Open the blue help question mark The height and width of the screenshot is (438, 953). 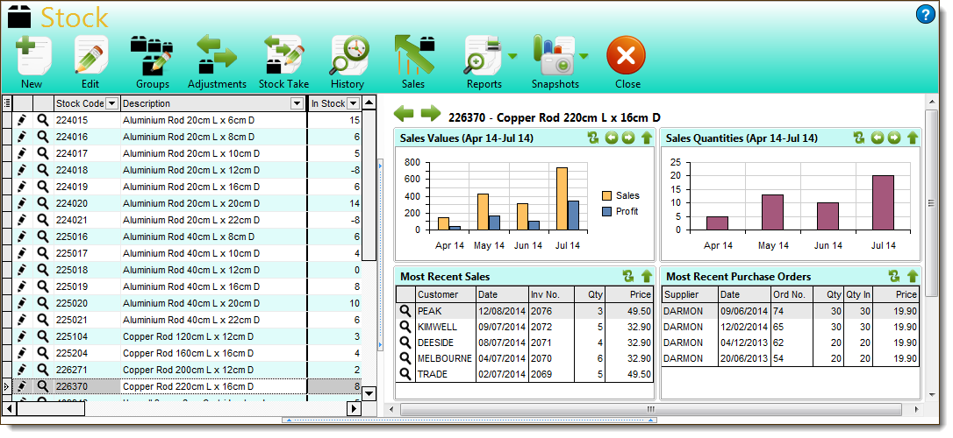tap(924, 14)
